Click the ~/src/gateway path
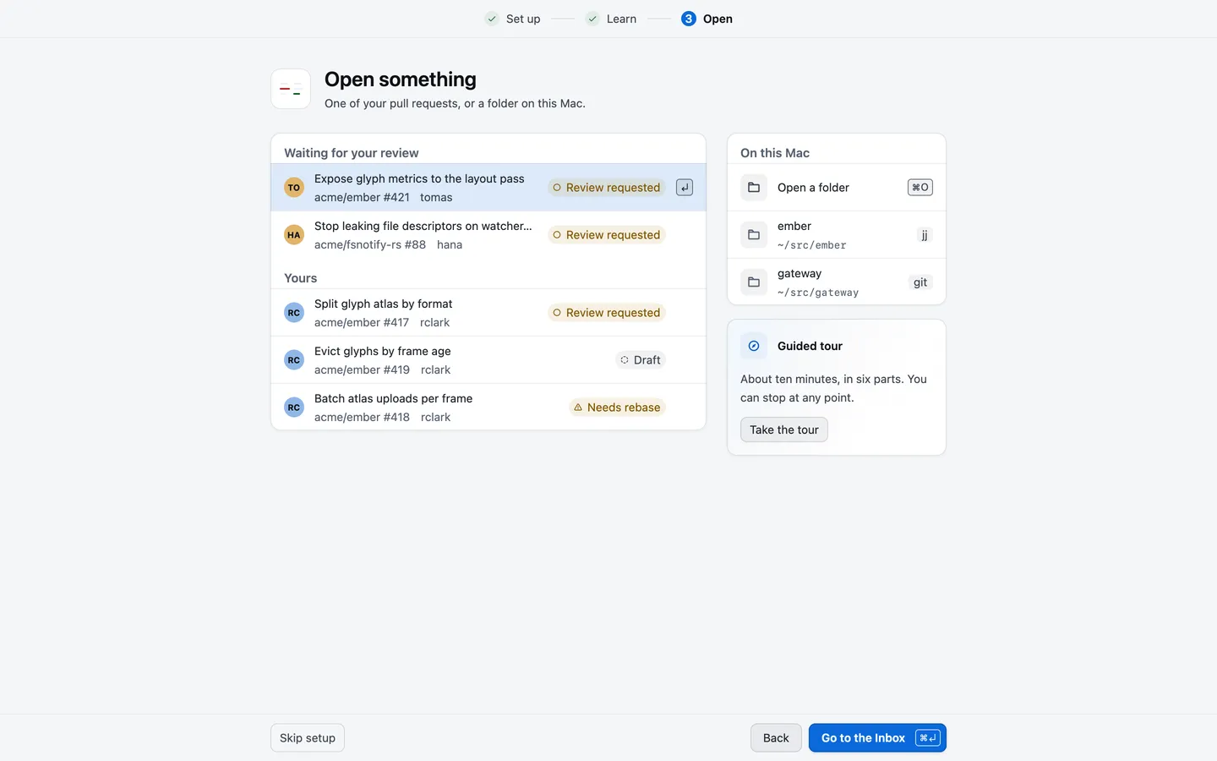Screen dimensions: 1217x761 coord(818,293)
